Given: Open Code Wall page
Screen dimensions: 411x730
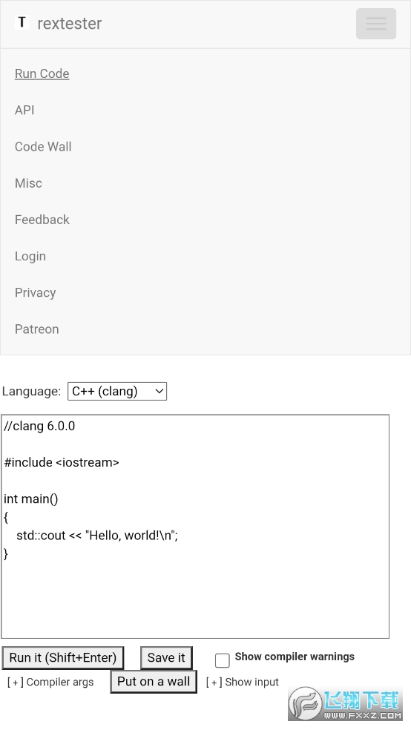Looking at the screenshot, I should [x=43, y=147].
